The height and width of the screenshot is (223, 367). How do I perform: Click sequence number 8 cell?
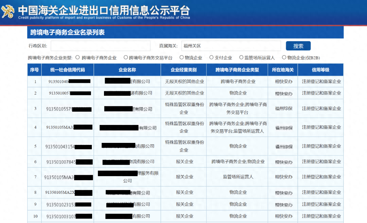pos(35,192)
